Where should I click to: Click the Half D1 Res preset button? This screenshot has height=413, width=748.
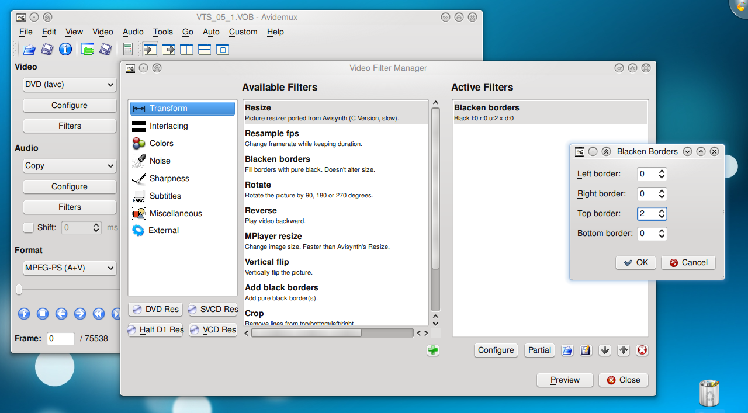(155, 329)
